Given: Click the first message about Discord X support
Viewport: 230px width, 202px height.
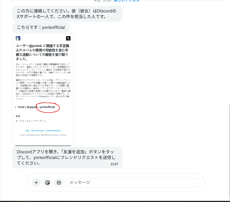Looking at the screenshot, I should click(x=67, y=14).
